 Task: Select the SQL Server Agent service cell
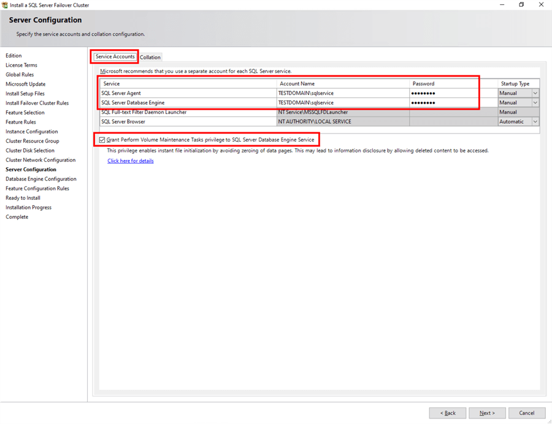[x=188, y=93]
